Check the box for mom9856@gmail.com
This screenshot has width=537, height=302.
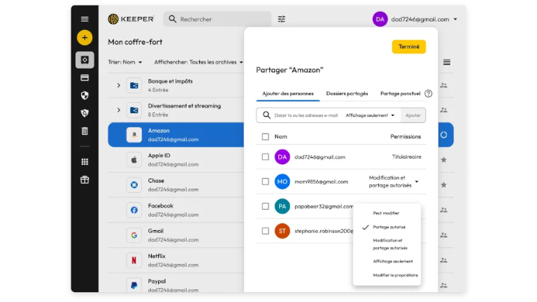click(265, 182)
